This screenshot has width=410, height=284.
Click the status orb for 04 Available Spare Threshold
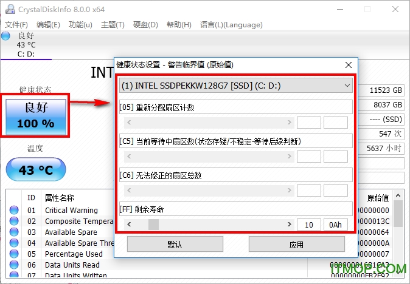(x=14, y=243)
